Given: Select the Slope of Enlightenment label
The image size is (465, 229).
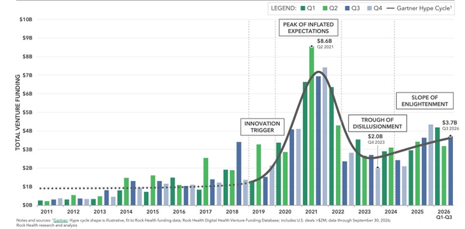Looking at the screenshot, I should click(425, 101).
